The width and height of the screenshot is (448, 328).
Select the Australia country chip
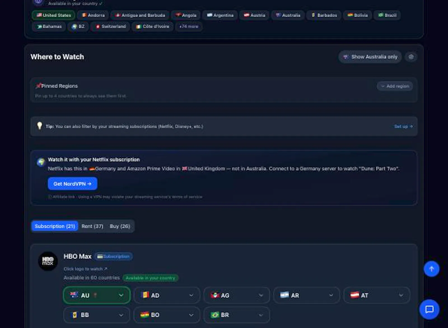[288, 15]
